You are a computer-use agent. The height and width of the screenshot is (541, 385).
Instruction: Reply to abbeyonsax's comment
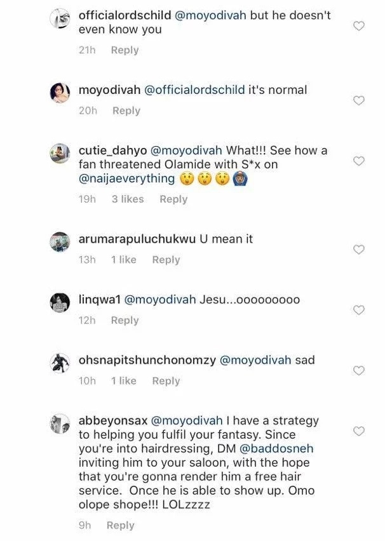click(120, 525)
